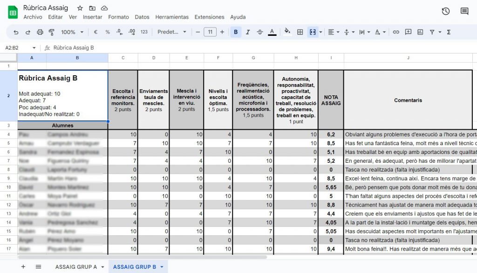
Task: Toggle bold formatting
Action: pyautogui.click(x=236, y=32)
